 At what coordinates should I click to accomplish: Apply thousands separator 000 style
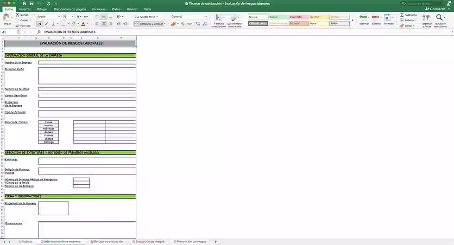[189, 24]
